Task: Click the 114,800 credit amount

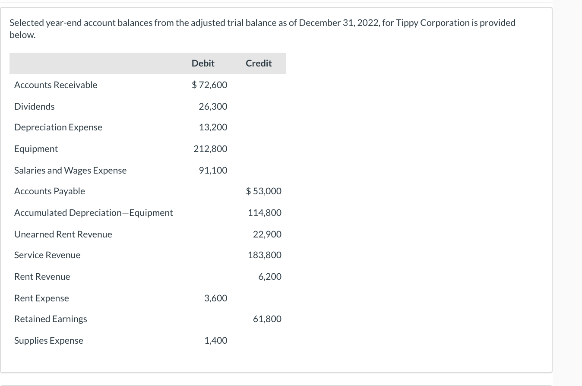Action: click(265, 212)
